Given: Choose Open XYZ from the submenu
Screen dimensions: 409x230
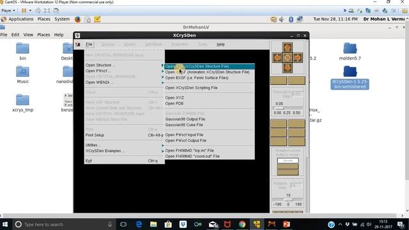Looking at the screenshot, I should point(210,98).
